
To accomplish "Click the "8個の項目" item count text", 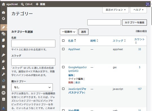I will (x=141, y=31).
